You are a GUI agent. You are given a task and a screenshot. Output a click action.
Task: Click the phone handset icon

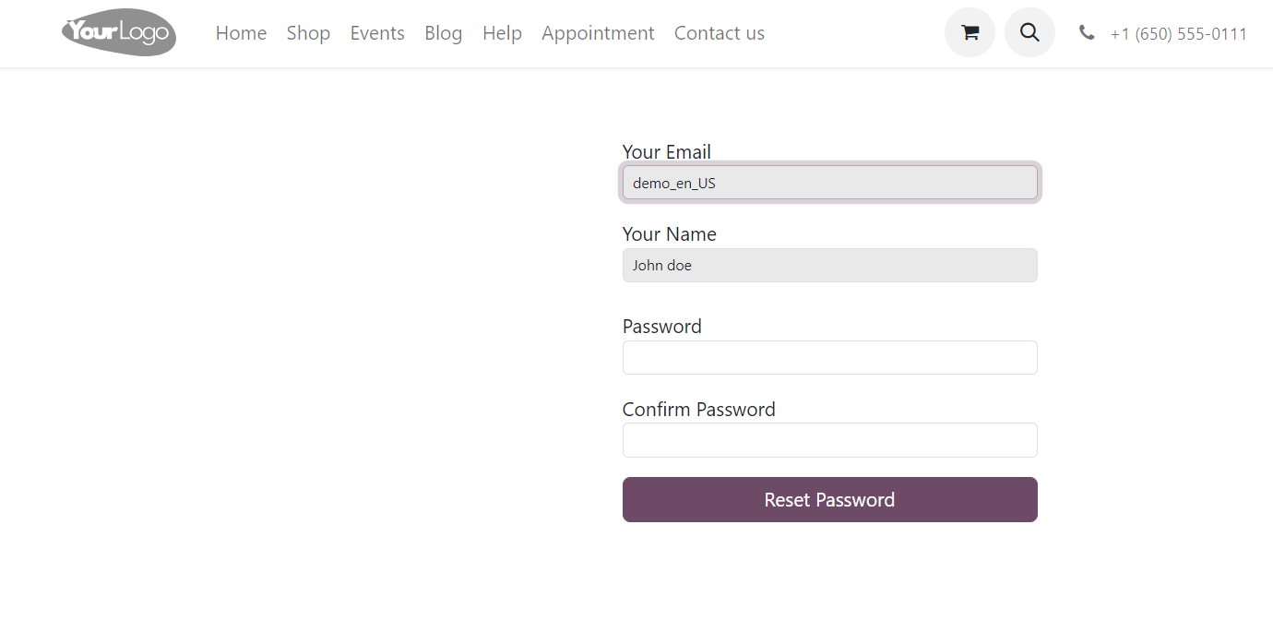1087,33
